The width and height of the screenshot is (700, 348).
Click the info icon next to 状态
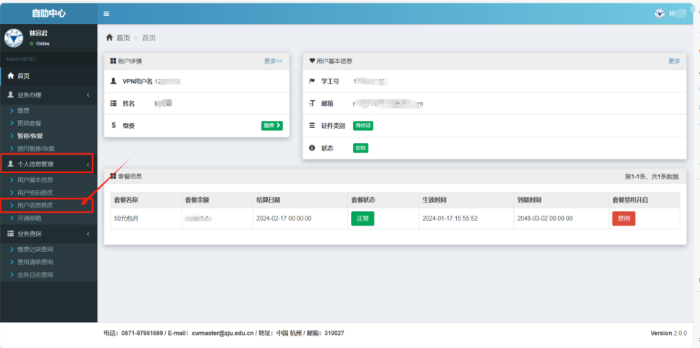(x=312, y=148)
